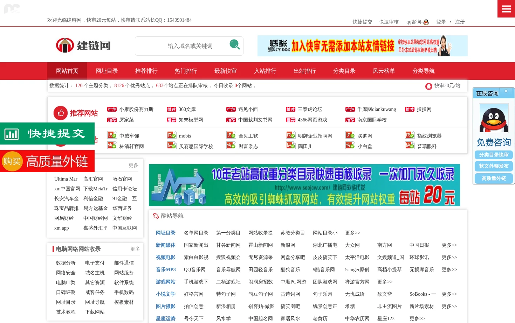Click 更多>> in the 新闻媒体 row
Image resolution: width=515 pixels, height=323 pixels.
pyautogui.click(x=449, y=245)
